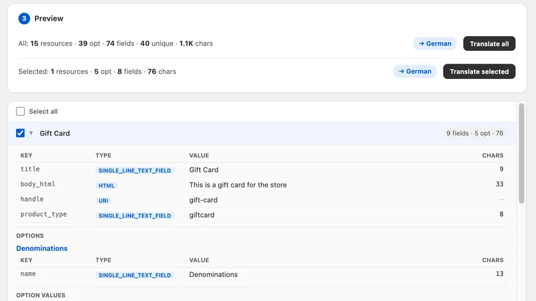Click the product_type SINGLE_LINE_TEXT_FIELD tag

(x=135, y=215)
